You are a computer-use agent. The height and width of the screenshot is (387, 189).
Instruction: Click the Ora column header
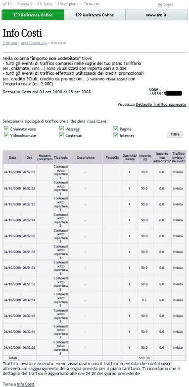pos(29,157)
